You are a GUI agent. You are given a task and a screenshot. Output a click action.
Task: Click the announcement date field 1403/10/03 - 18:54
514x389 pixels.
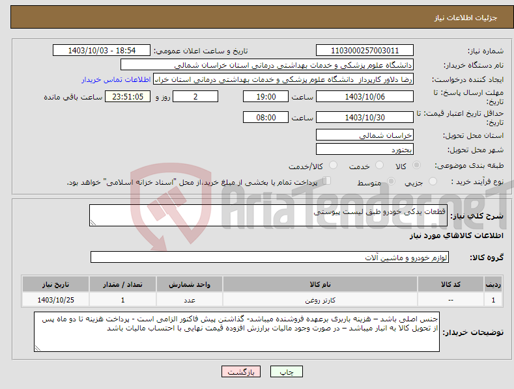102,51
